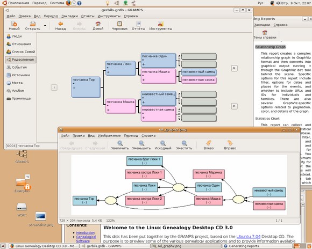Click the help icon on top panel
Screen dimensions: 312x249
coord(80,3)
